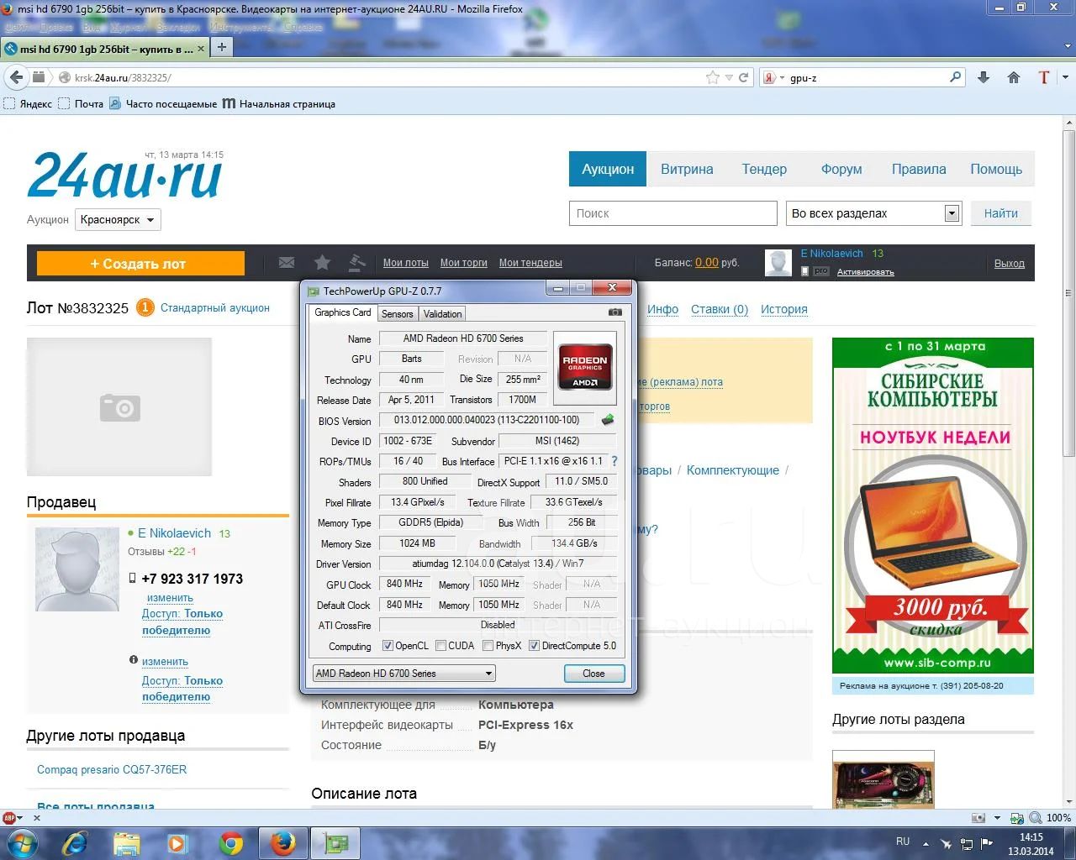
Task: Open the AMD Radeon HD 6700 Series dropdown
Action: pos(403,674)
